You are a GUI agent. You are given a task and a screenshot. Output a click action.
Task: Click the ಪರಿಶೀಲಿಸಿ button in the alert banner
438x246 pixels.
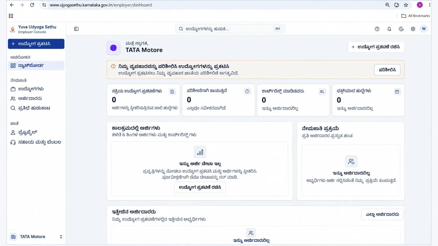(x=387, y=70)
